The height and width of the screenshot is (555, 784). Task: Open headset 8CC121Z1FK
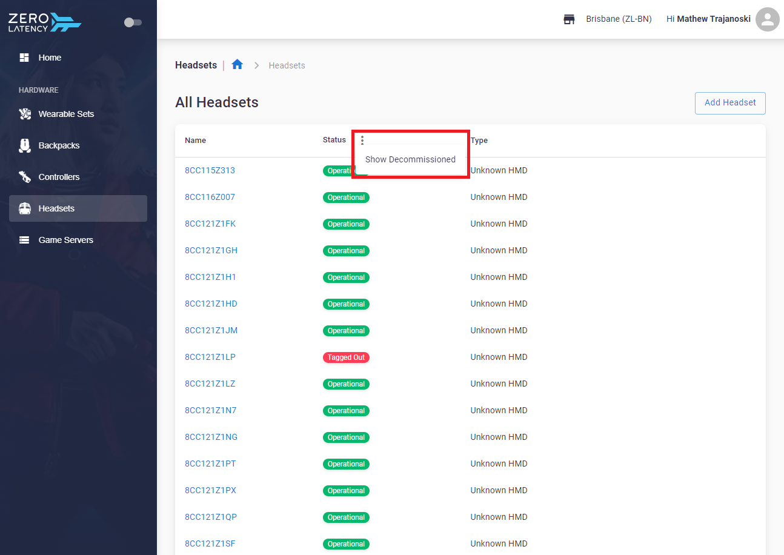coord(210,224)
